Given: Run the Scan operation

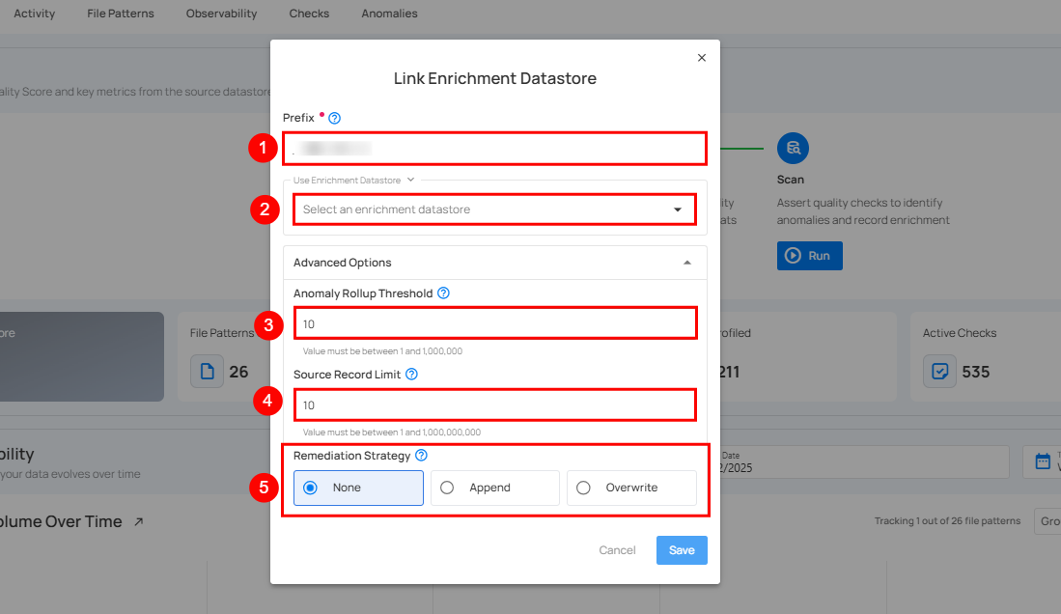Looking at the screenshot, I should pos(809,256).
